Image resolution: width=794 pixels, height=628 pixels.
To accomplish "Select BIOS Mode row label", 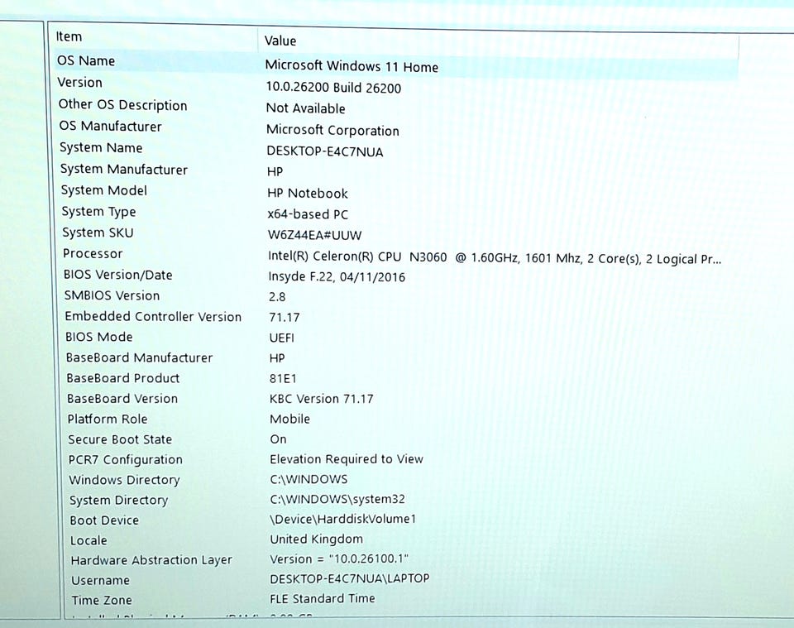I will 98,337.
